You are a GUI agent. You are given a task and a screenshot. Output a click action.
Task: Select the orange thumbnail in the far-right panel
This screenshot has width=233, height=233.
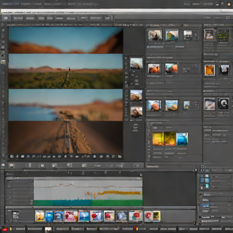click(x=210, y=70)
